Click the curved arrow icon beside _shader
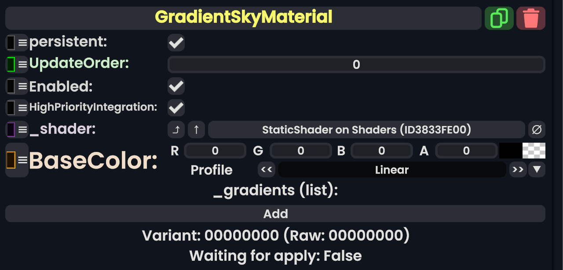Image resolution: width=563 pixels, height=270 pixels. click(x=176, y=130)
